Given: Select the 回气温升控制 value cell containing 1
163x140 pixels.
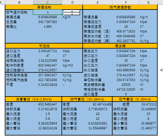Looking at the screenshot, I should 47,12.
